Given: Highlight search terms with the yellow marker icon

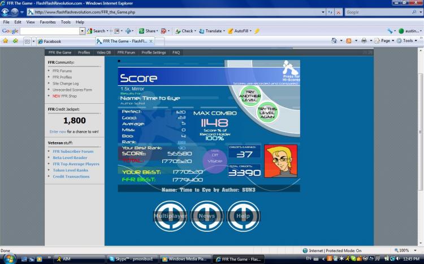Looking at the screenshot, I should [x=257, y=31].
